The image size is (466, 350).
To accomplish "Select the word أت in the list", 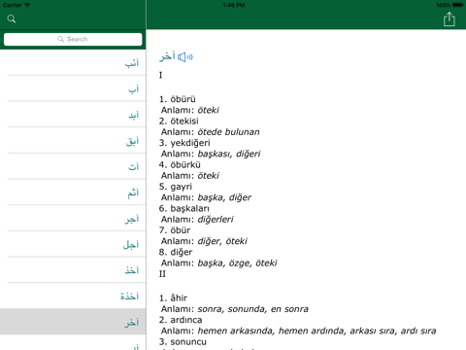I will tap(73, 166).
